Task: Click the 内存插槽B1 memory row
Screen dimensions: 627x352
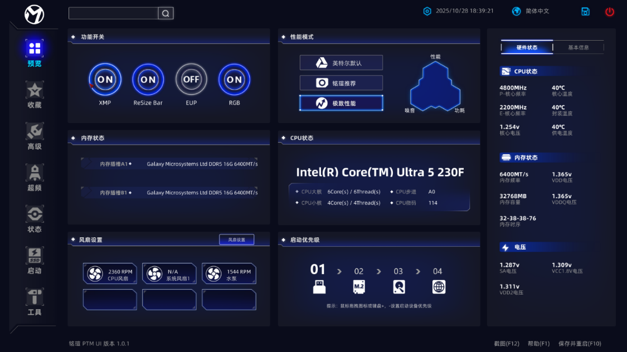Action: pyautogui.click(x=169, y=193)
